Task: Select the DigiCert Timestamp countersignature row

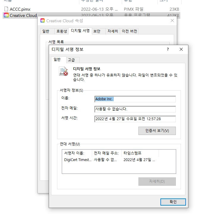Action: [x=119, y=160]
